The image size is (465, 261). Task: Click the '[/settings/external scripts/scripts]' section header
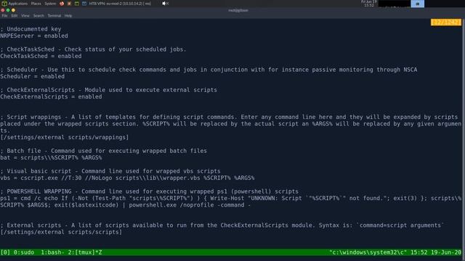click(61, 232)
